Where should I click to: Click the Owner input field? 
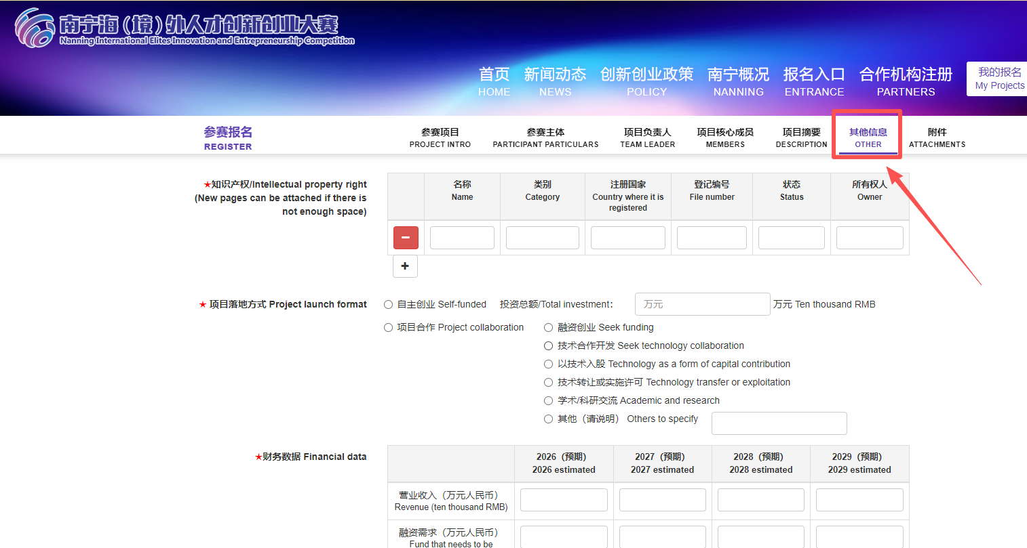tap(870, 238)
